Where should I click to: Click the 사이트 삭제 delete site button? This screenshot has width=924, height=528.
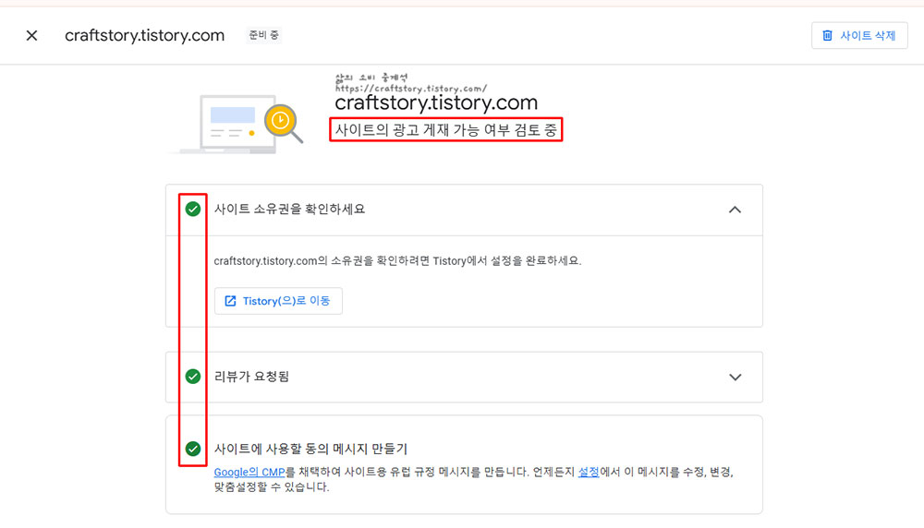[x=859, y=35]
